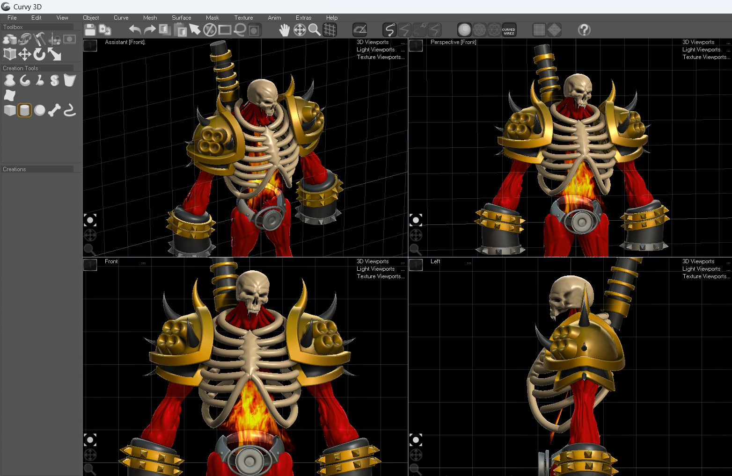Open the Mesh menu
This screenshot has width=732, height=476.
point(150,18)
